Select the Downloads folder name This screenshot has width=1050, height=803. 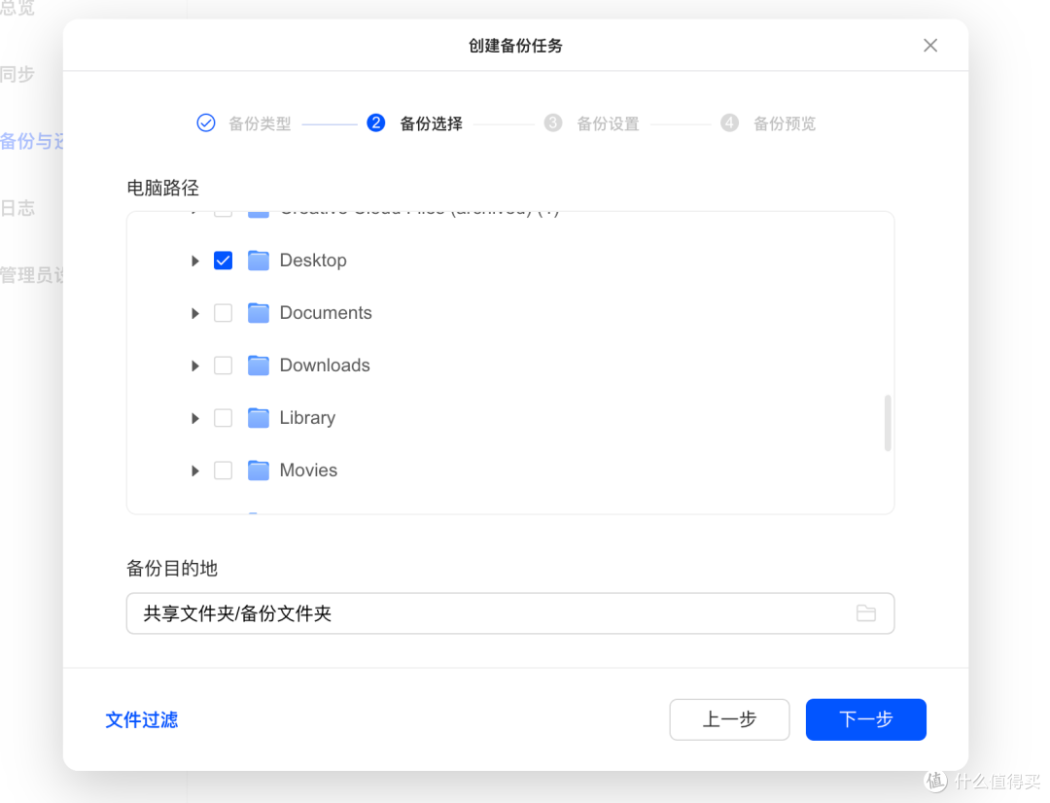(325, 365)
